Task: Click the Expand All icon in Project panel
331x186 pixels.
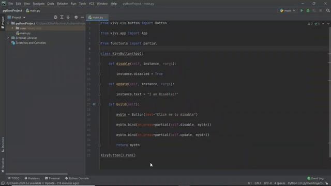Action: [62, 17]
